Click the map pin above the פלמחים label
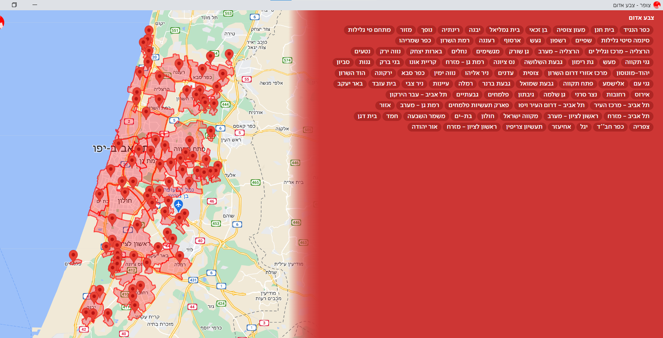 73,256
